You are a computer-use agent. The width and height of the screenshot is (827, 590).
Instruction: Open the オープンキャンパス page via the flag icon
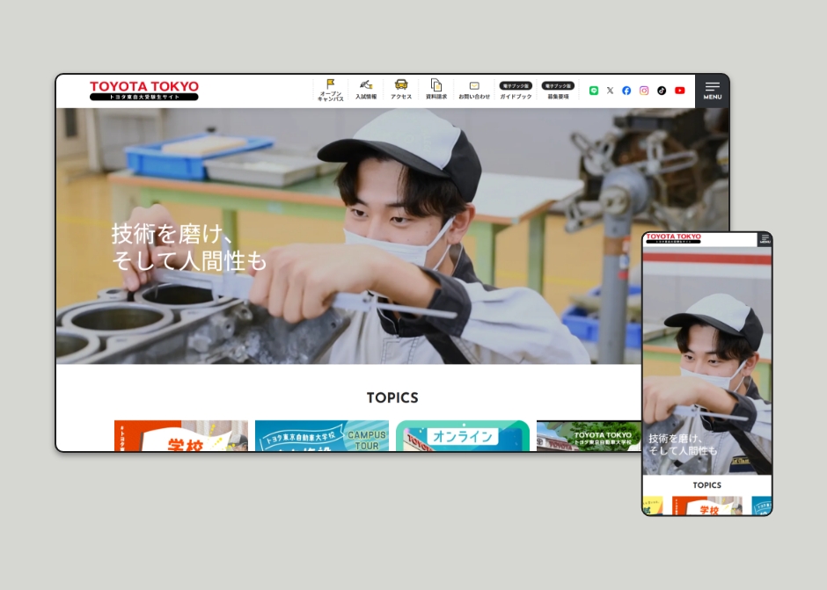[329, 88]
